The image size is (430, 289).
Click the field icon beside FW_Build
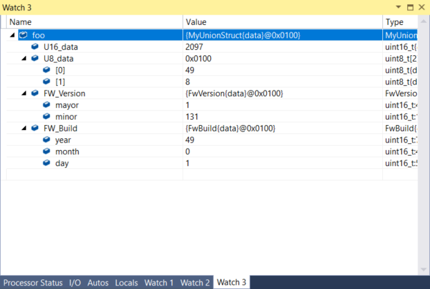tap(35, 128)
